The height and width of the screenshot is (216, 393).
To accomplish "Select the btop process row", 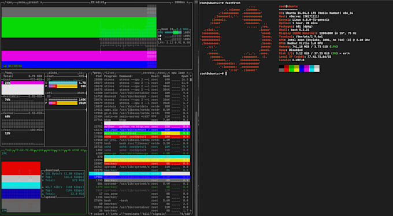I will click(x=140, y=120).
